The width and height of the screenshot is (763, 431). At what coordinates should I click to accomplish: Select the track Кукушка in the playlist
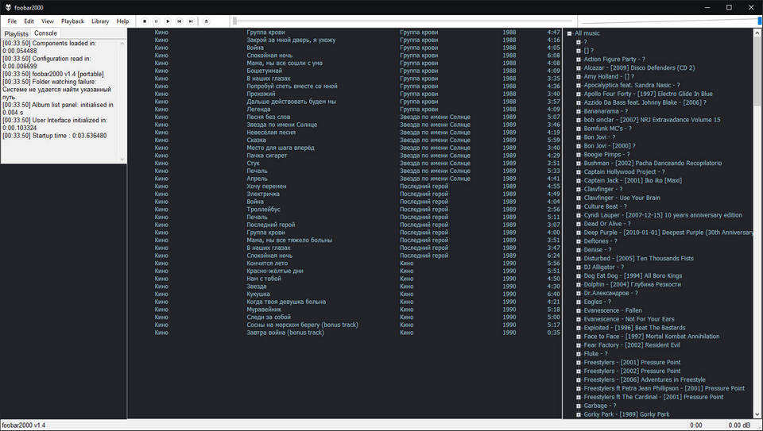[258, 294]
